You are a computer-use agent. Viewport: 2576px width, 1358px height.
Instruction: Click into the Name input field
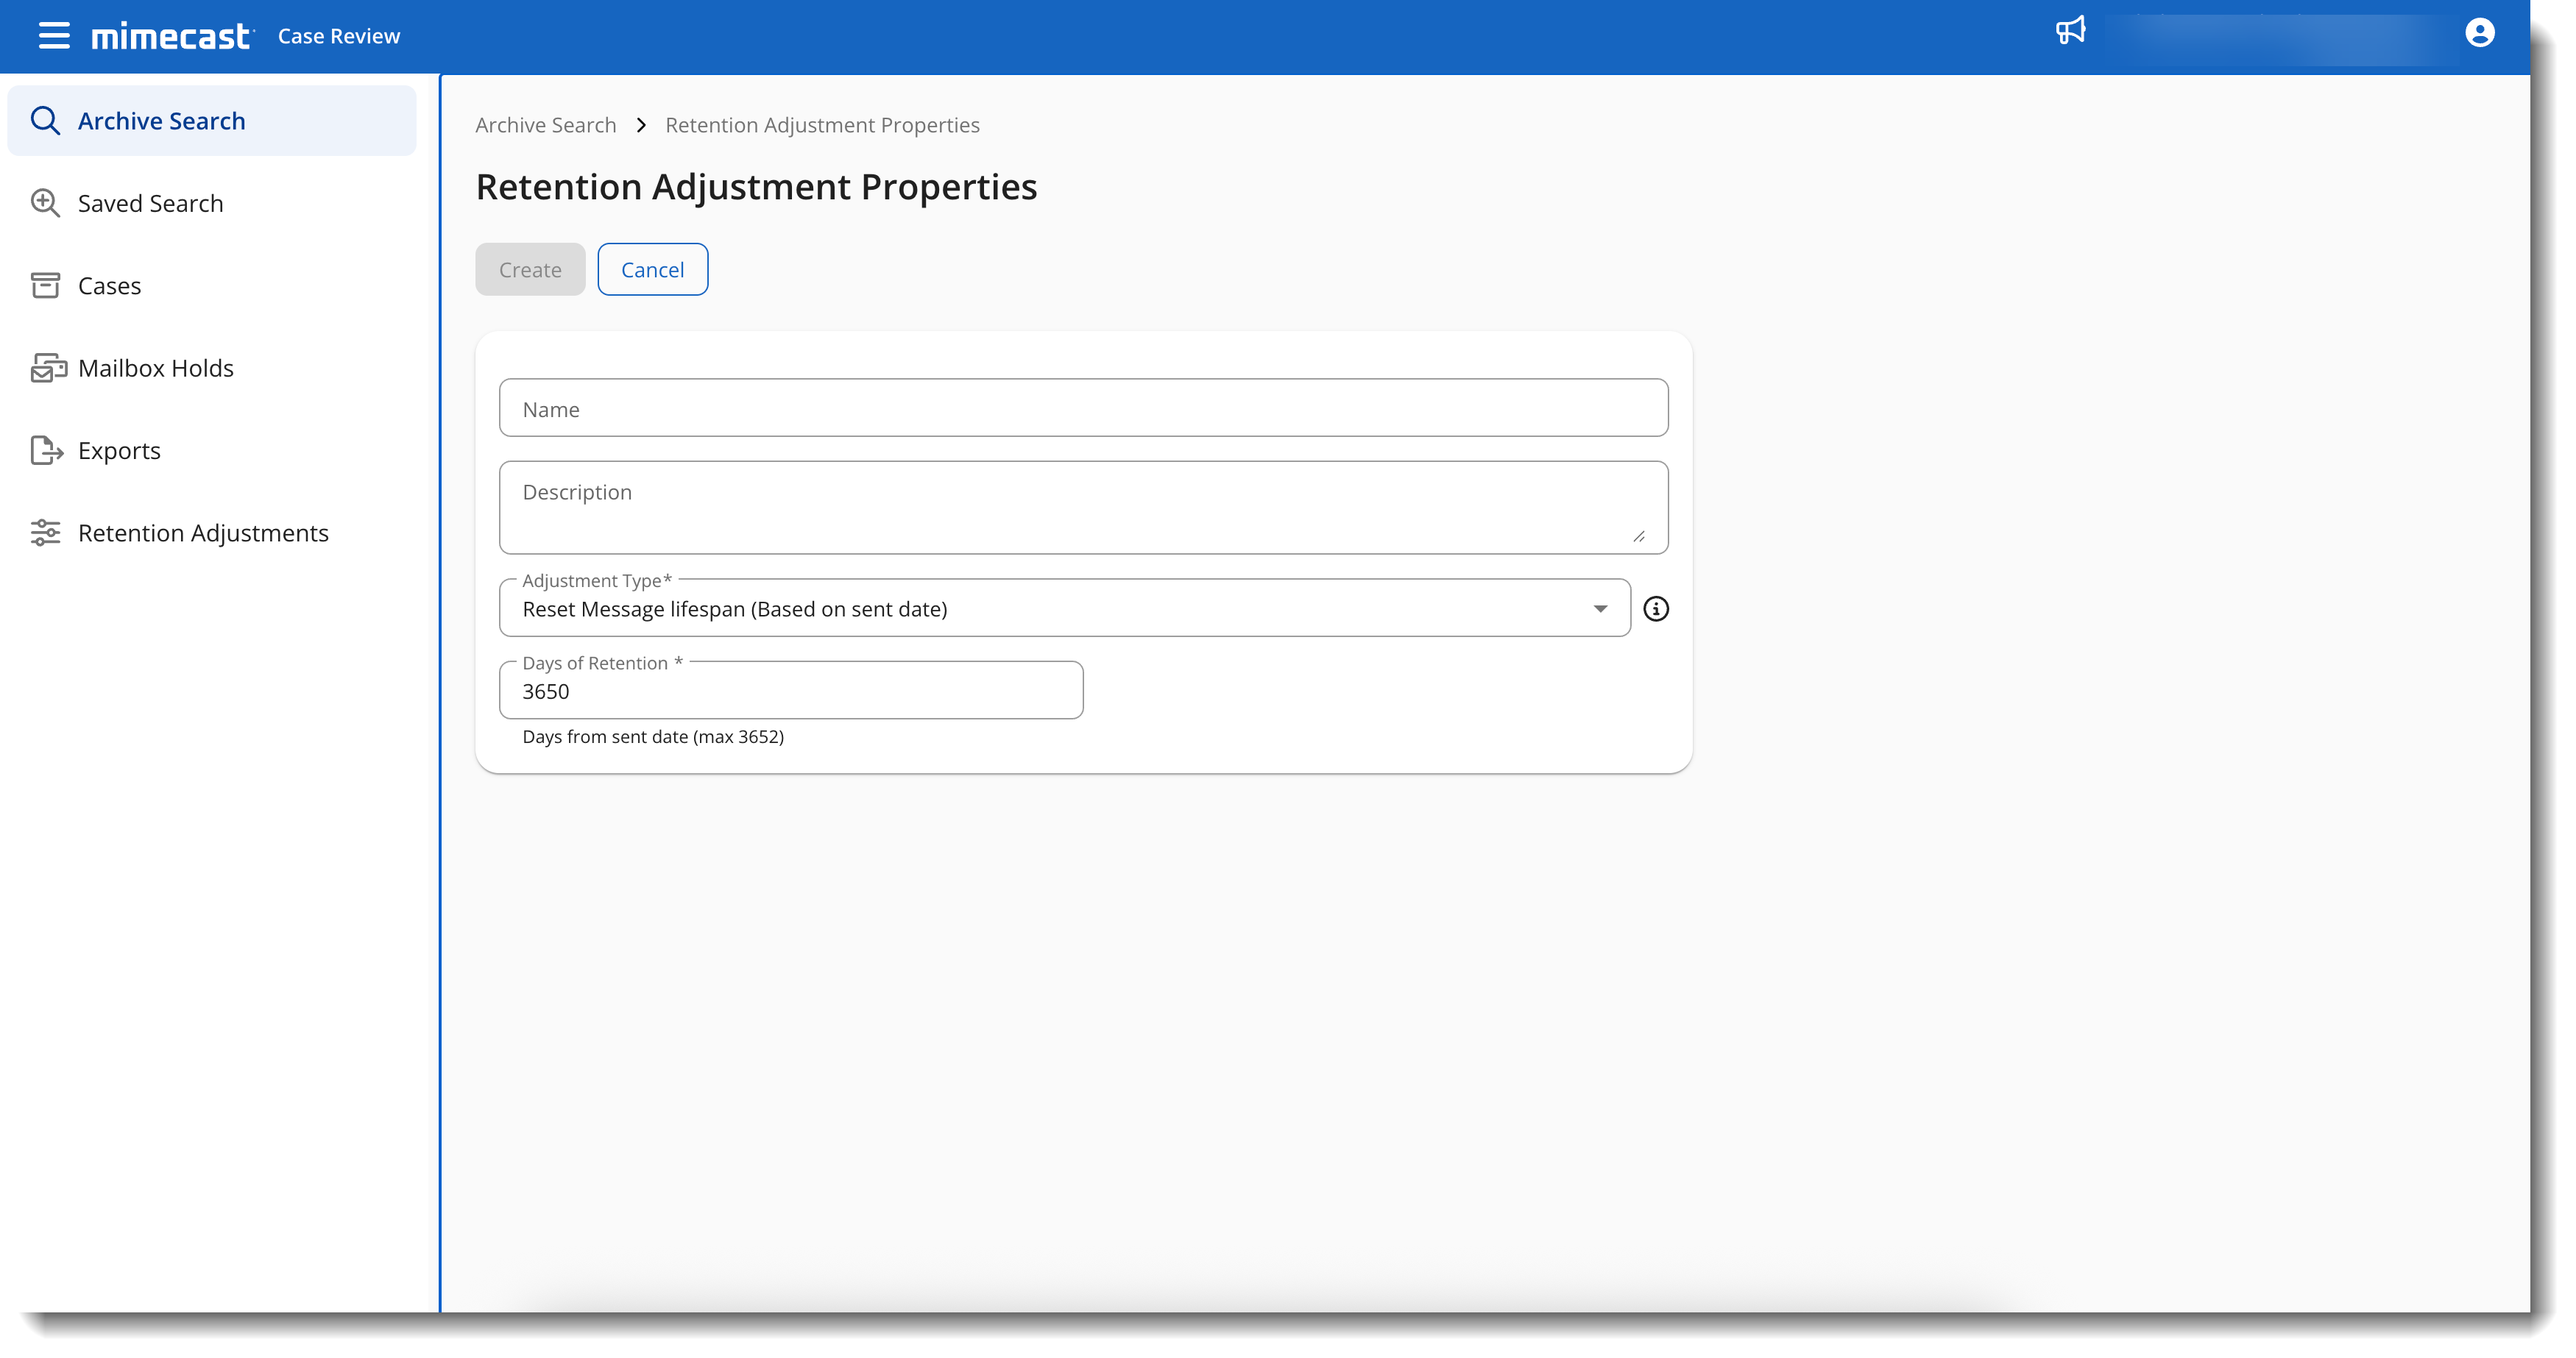pos(1083,409)
